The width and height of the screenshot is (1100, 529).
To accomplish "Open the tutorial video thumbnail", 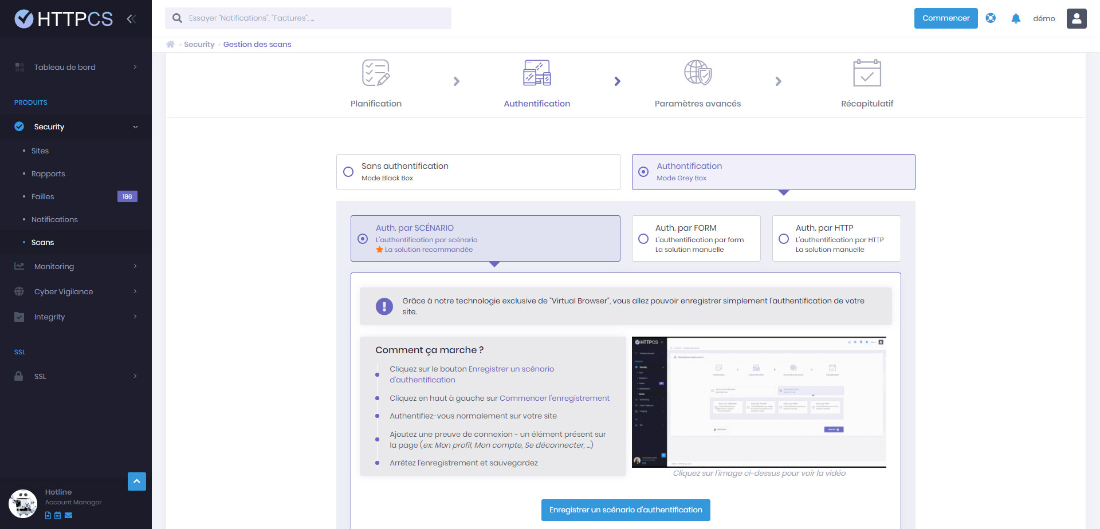I will (759, 402).
